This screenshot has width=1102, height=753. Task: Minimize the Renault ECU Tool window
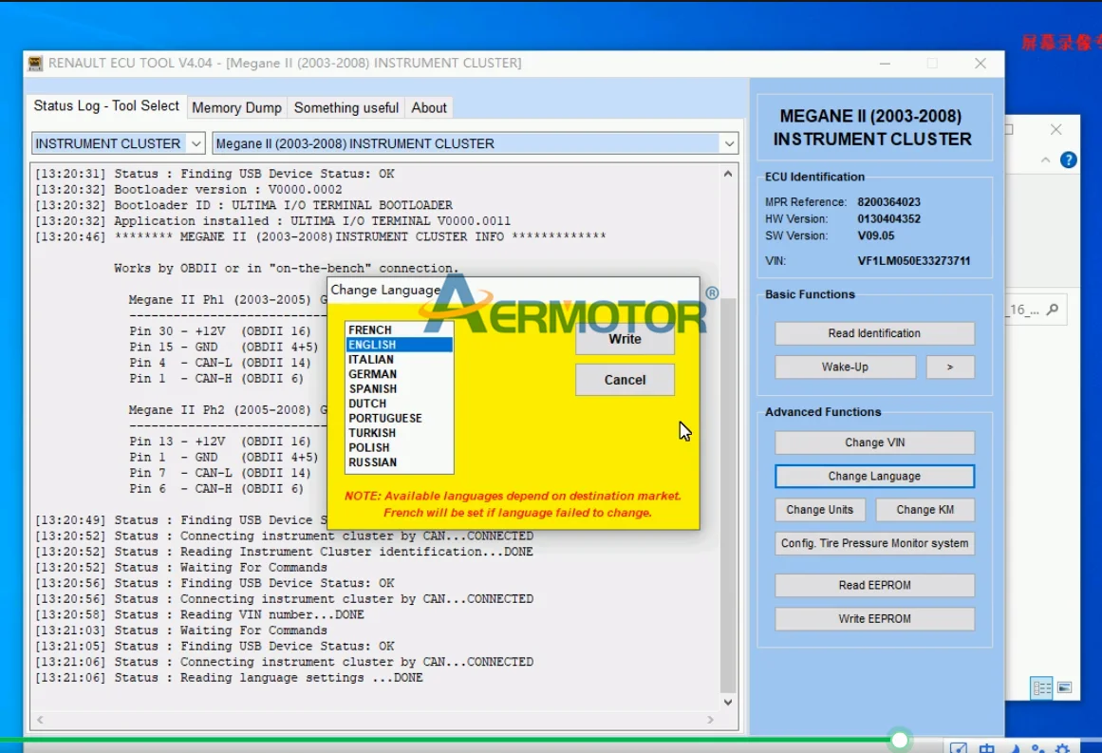885,64
